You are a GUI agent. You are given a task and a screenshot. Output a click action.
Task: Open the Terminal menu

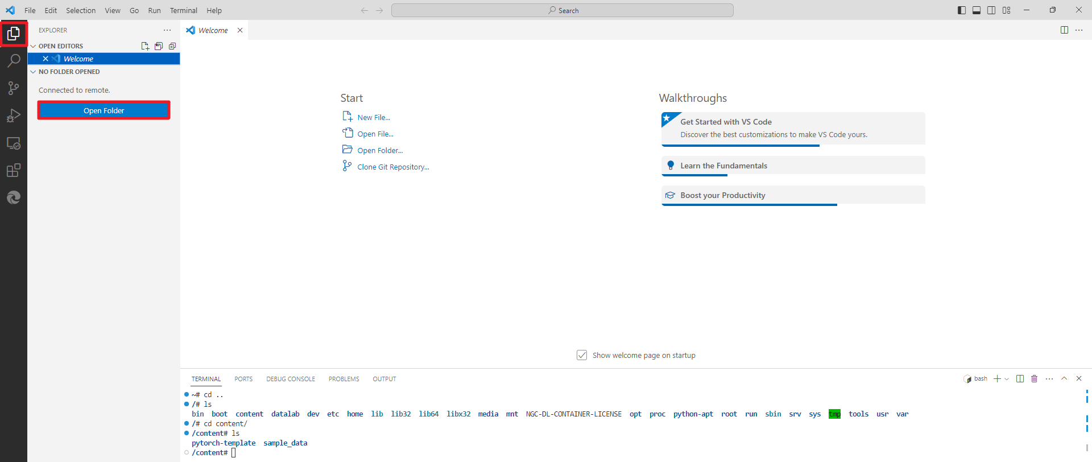point(184,10)
